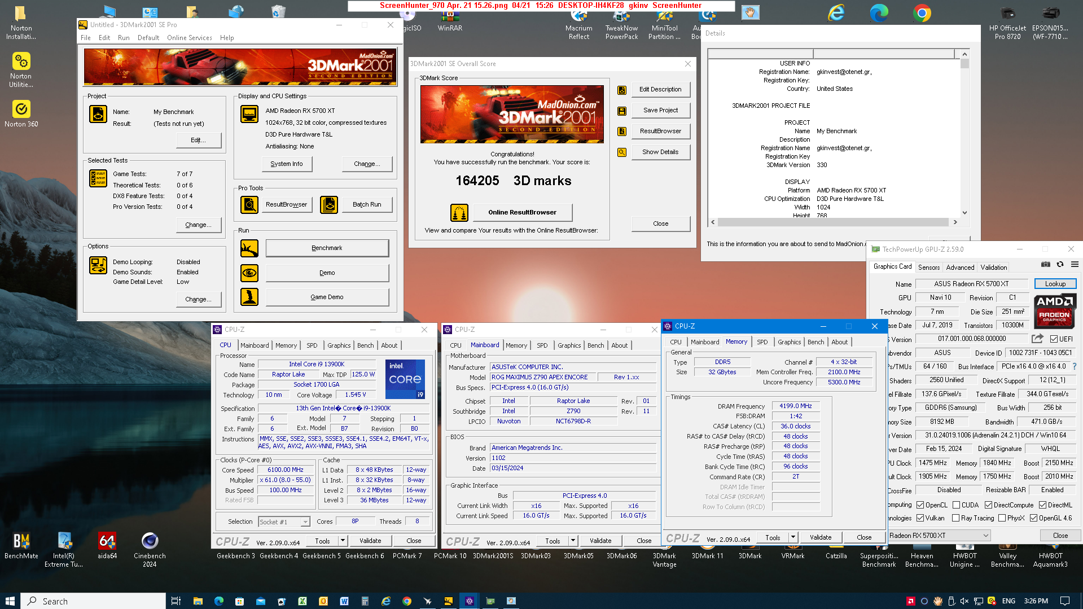Viewport: 1083px width, 609px height.
Task: Toggle the UEFI checkbox in GPU-Z
Action: [x=1054, y=339]
